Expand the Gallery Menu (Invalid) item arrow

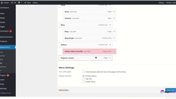pos(114,51)
